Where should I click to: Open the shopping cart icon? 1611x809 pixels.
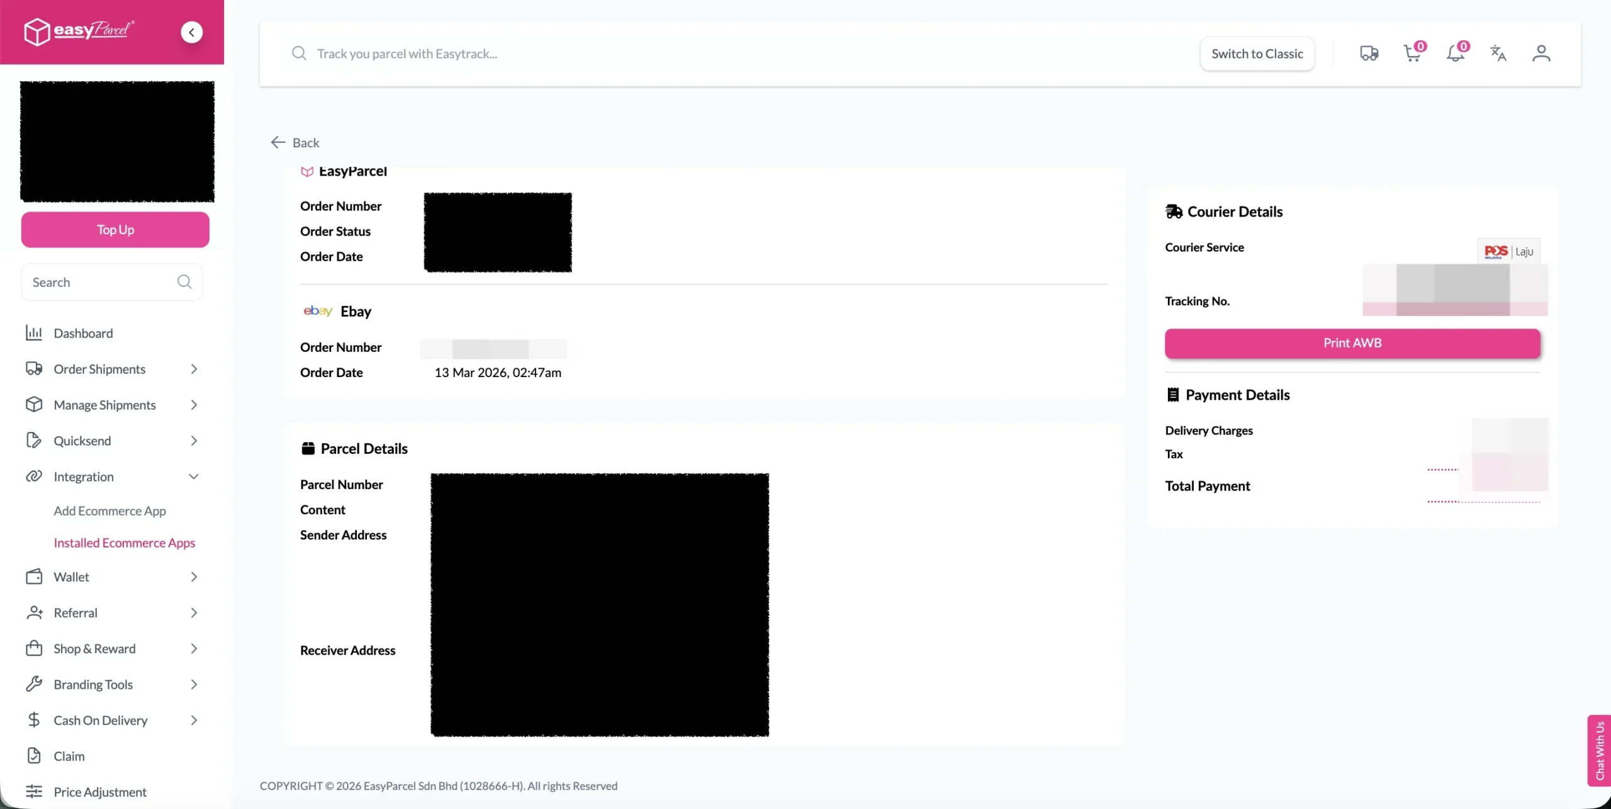click(x=1412, y=54)
